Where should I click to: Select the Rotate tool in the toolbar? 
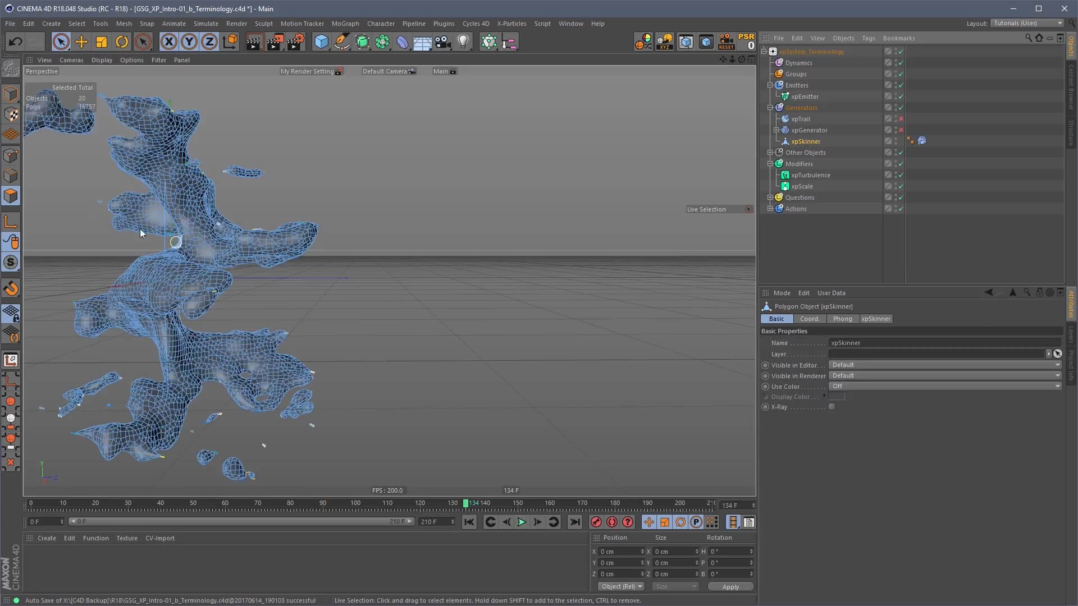[x=122, y=42]
